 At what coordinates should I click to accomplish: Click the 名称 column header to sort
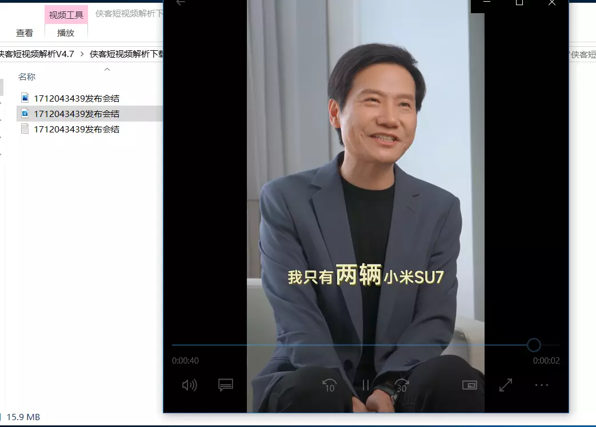pyautogui.click(x=27, y=76)
